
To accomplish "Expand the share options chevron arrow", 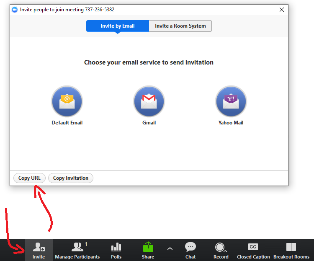I will (x=170, y=248).
